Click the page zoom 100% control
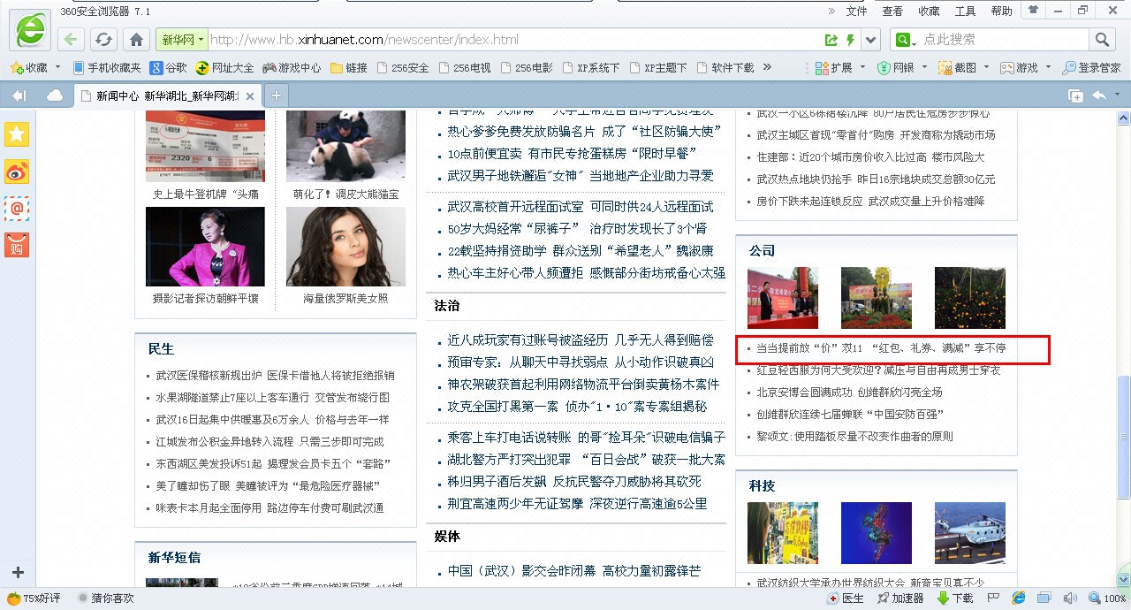The width and height of the screenshot is (1131, 610). pos(1108,599)
